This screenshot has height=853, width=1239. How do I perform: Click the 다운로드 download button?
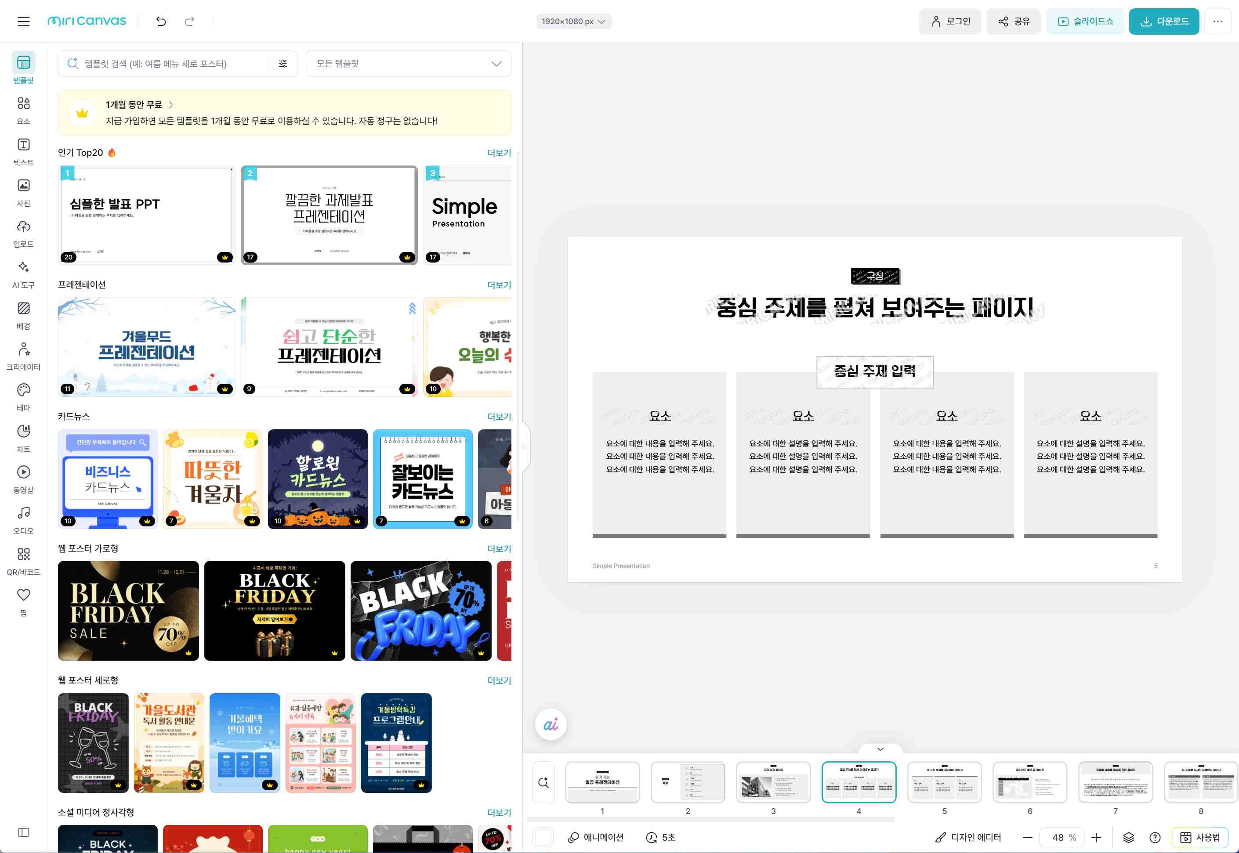[x=1164, y=22]
